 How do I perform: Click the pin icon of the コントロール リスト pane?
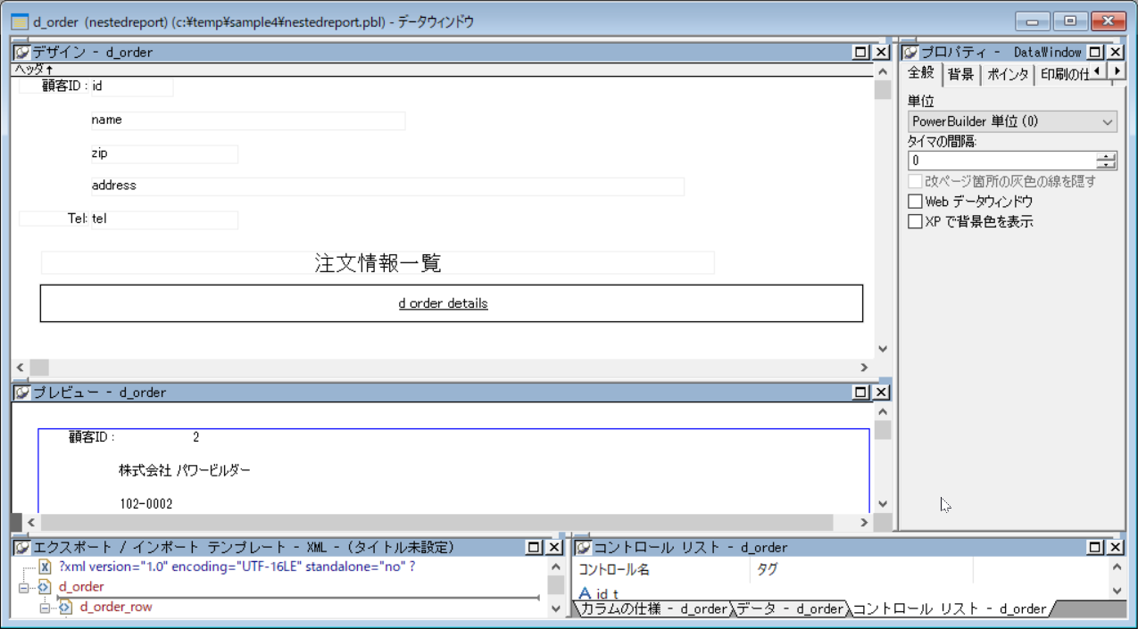coord(583,547)
